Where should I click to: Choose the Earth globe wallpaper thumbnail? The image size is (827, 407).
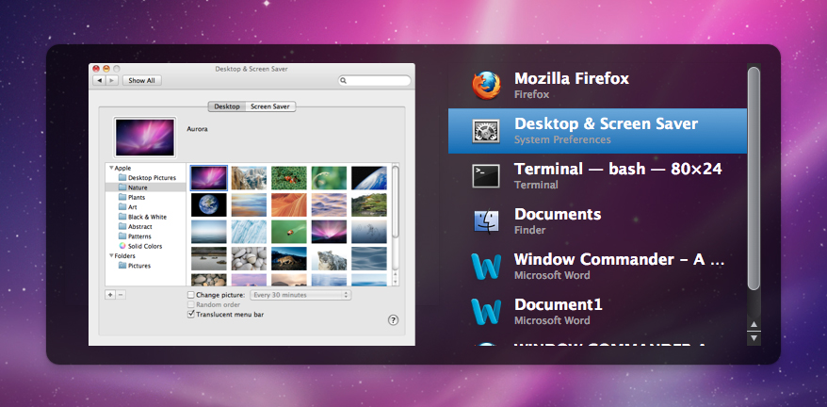pyautogui.click(x=209, y=204)
